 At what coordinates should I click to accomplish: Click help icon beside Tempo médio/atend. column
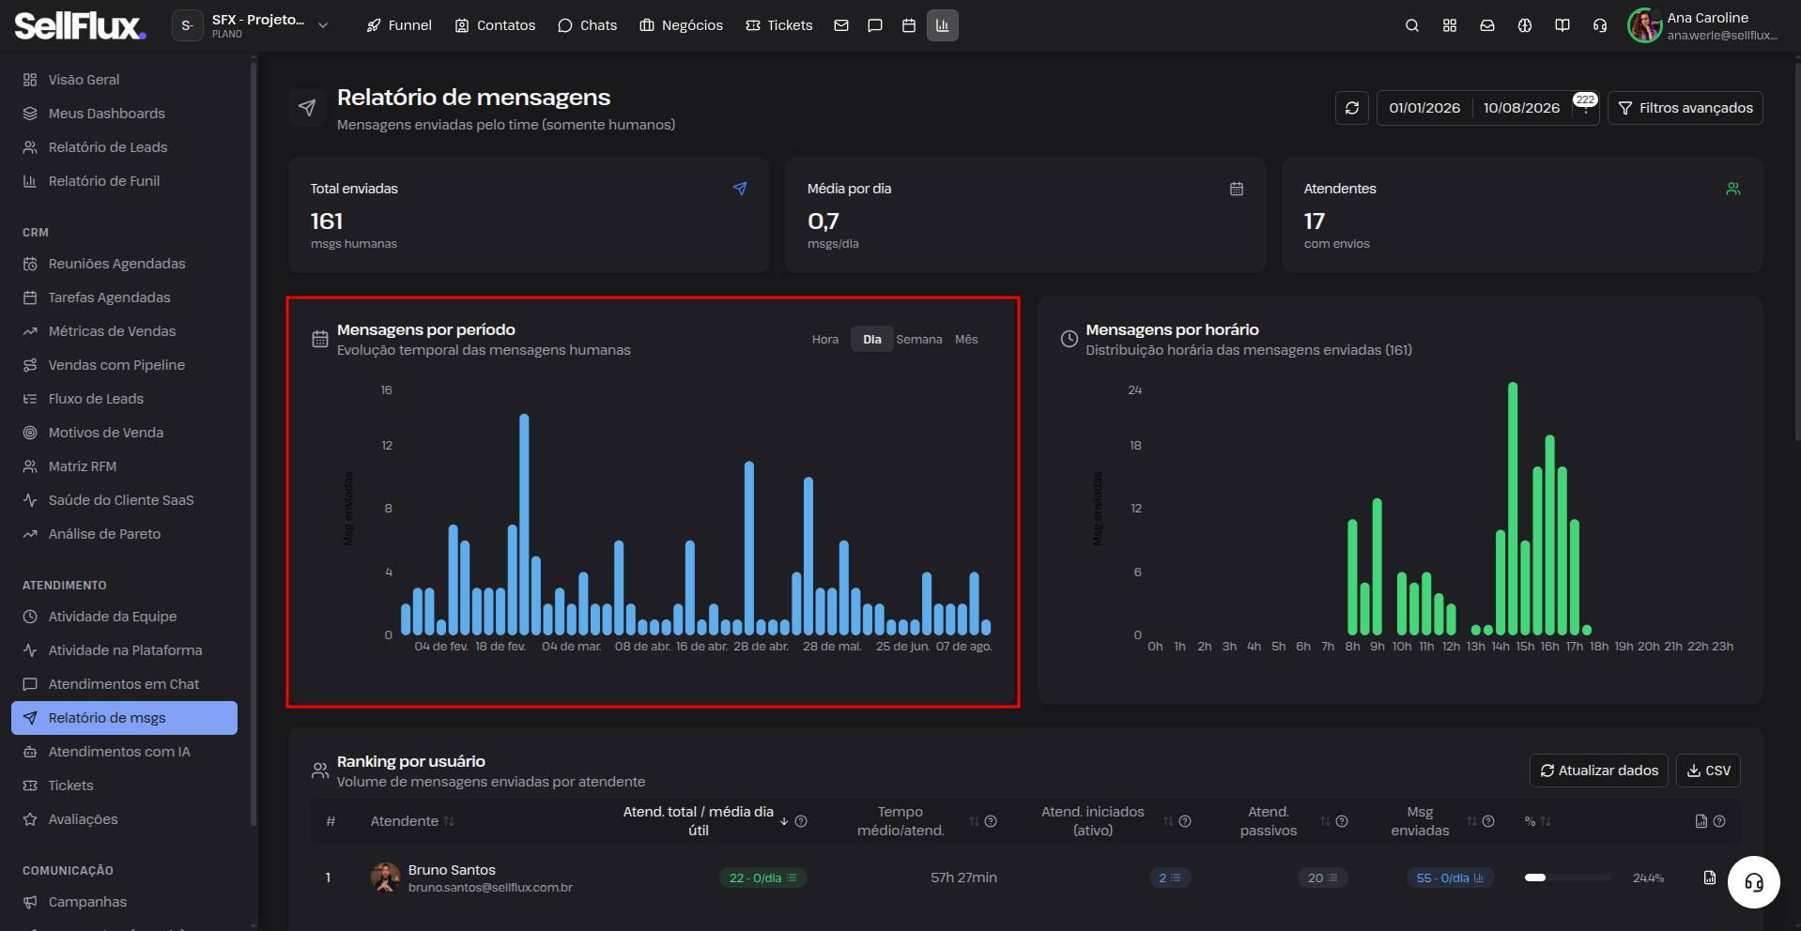991,821
